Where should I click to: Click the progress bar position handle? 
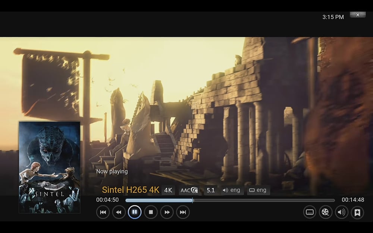[193, 201]
